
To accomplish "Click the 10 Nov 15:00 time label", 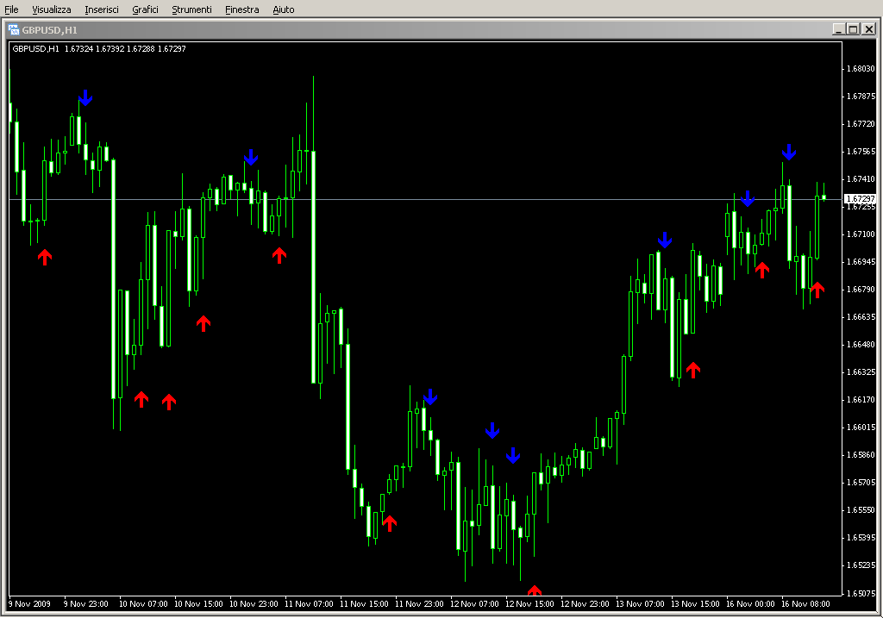I will pyautogui.click(x=198, y=604).
